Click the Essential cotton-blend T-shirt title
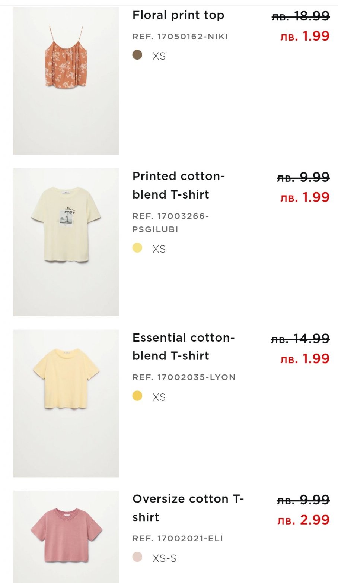 [x=183, y=346]
